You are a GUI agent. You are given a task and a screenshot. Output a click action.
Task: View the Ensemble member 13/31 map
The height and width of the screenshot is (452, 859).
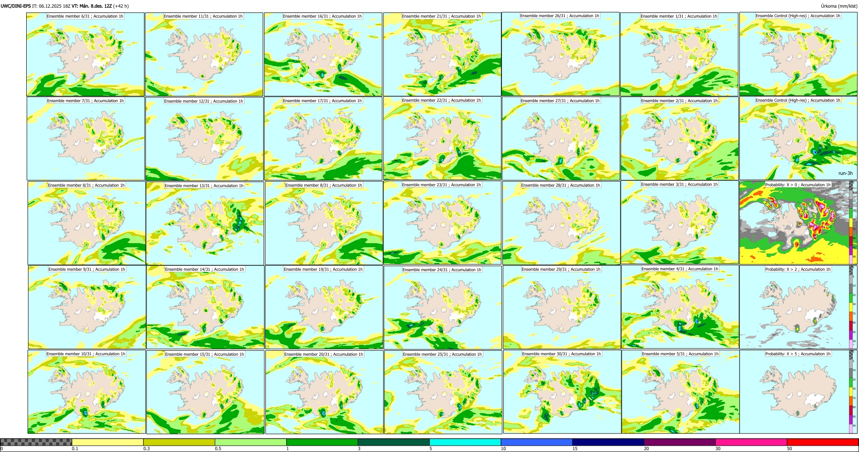(x=205, y=223)
